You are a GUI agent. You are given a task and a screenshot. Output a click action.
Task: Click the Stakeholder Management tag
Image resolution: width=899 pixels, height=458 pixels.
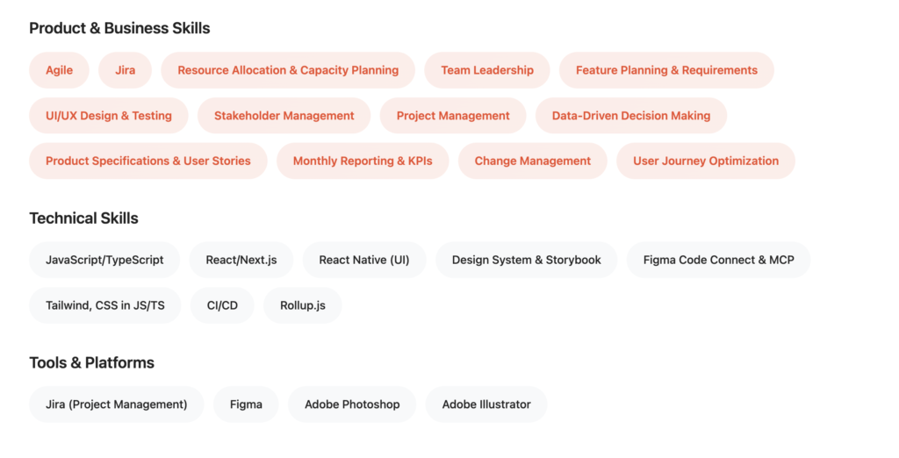click(284, 116)
